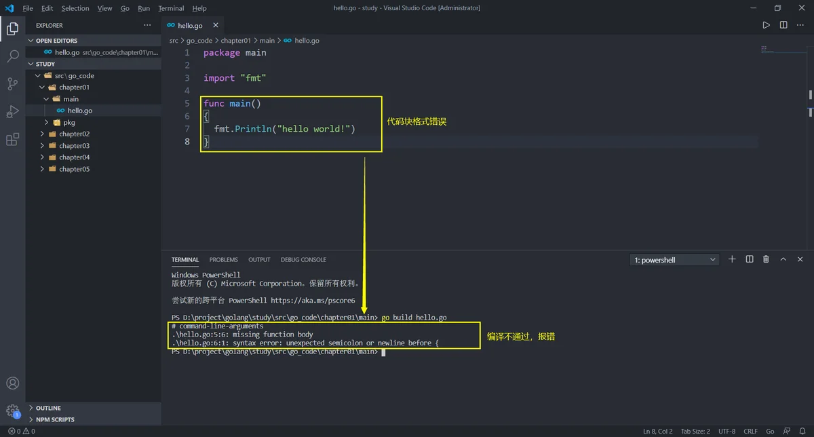
Task: Split the terminal panel
Action: tap(750, 259)
